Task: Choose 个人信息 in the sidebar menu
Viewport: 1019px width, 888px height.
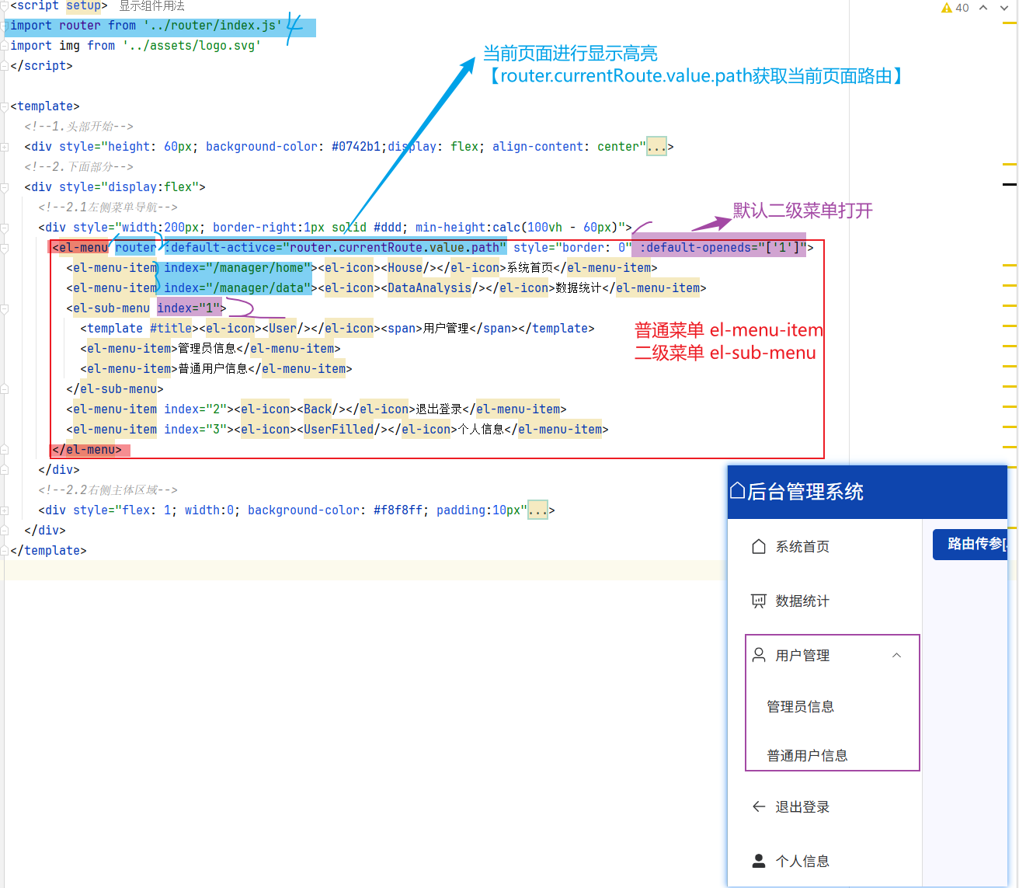Action: pyautogui.click(x=825, y=862)
